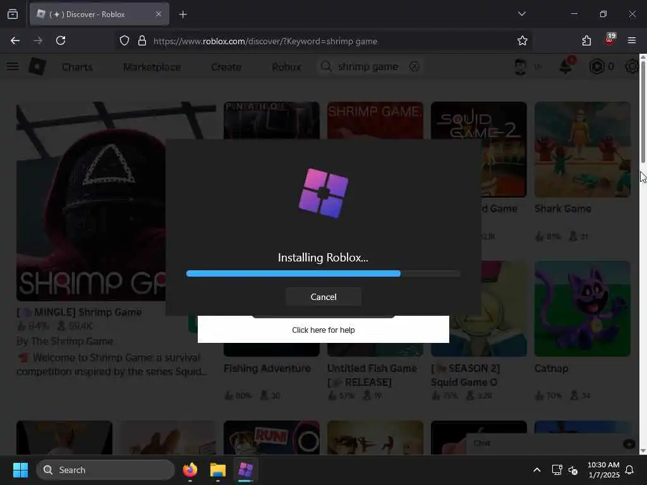
Task: Open the Roblox hamburger side menu
Action: tap(13, 66)
